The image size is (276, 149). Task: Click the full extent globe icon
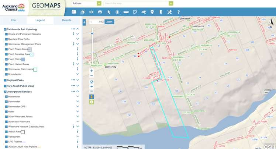(92, 82)
